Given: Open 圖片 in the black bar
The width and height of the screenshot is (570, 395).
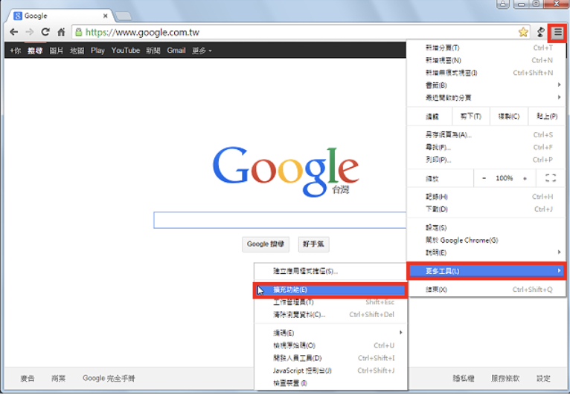Looking at the screenshot, I should [x=57, y=50].
